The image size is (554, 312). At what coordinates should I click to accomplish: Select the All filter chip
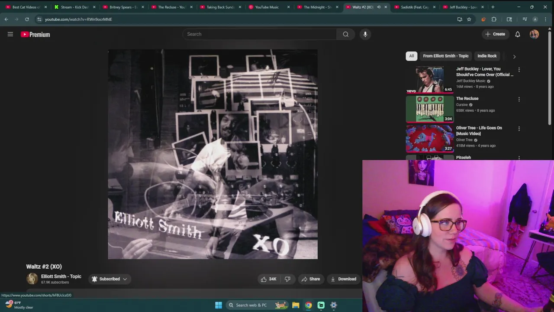412,56
